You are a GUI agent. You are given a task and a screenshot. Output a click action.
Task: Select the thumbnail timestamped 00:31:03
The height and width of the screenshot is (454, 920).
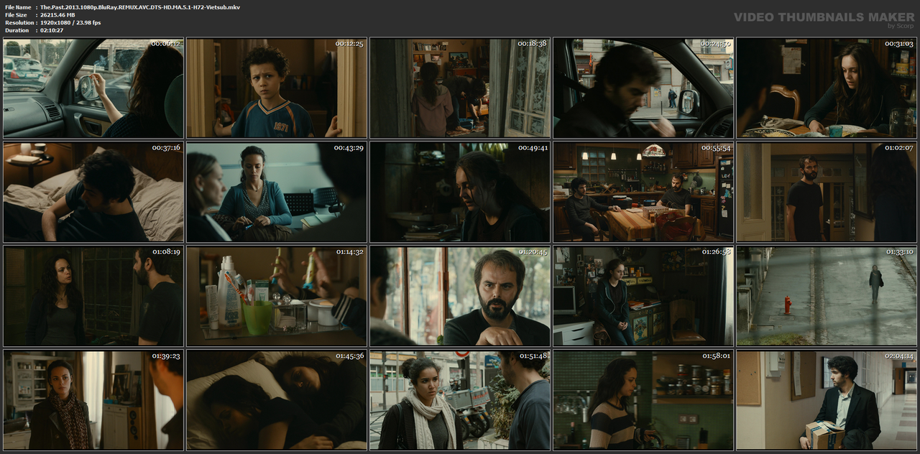pyautogui.click(x=827, y=88)
